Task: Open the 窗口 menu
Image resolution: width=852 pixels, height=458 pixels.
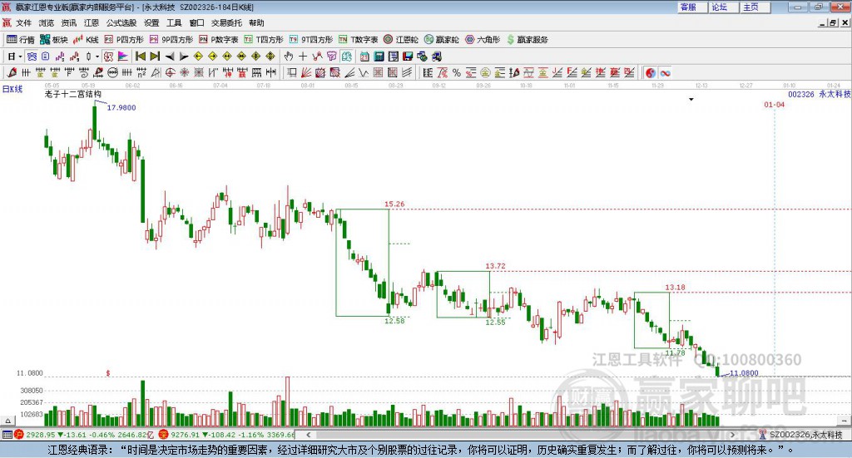Action: (196, 22)
